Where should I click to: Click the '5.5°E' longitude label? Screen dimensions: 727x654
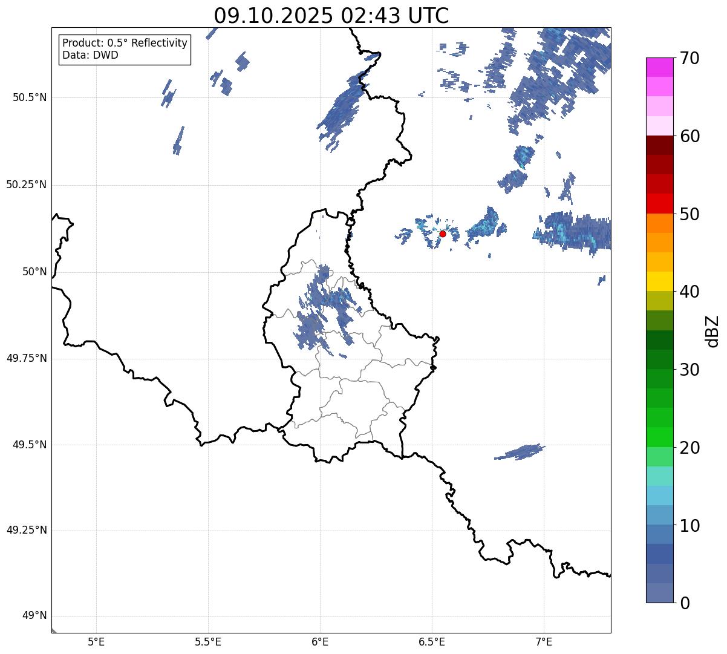coord(208,643)
